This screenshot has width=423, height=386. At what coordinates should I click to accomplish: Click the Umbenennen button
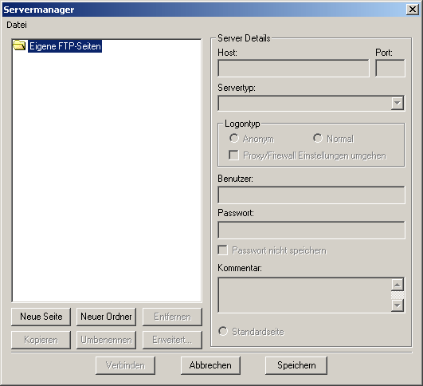pyautogui.click(x=106, y=340)
